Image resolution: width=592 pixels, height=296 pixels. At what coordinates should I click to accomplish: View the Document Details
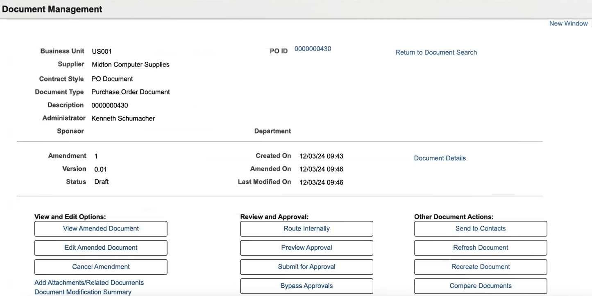(x=440, y=158)
